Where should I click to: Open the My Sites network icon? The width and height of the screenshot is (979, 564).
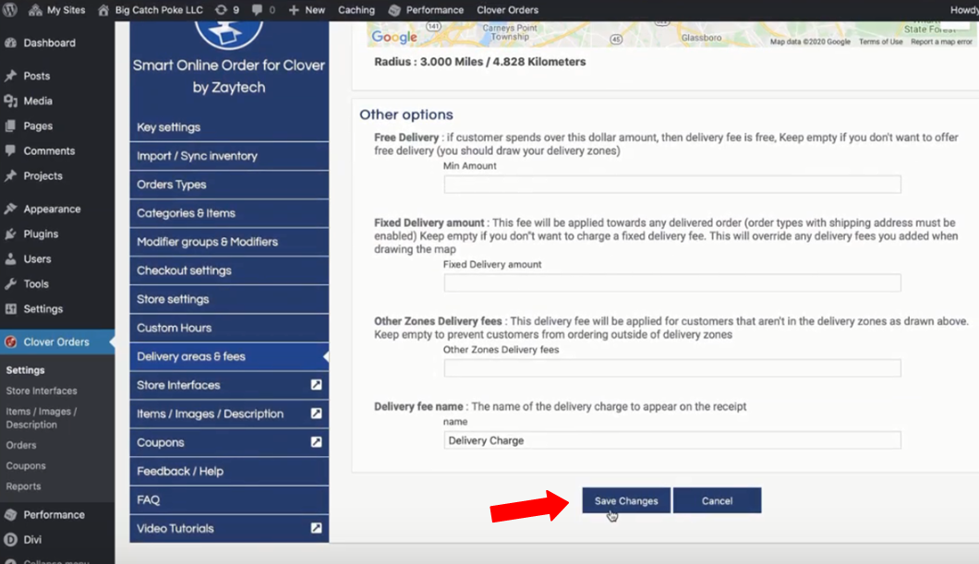36,10
